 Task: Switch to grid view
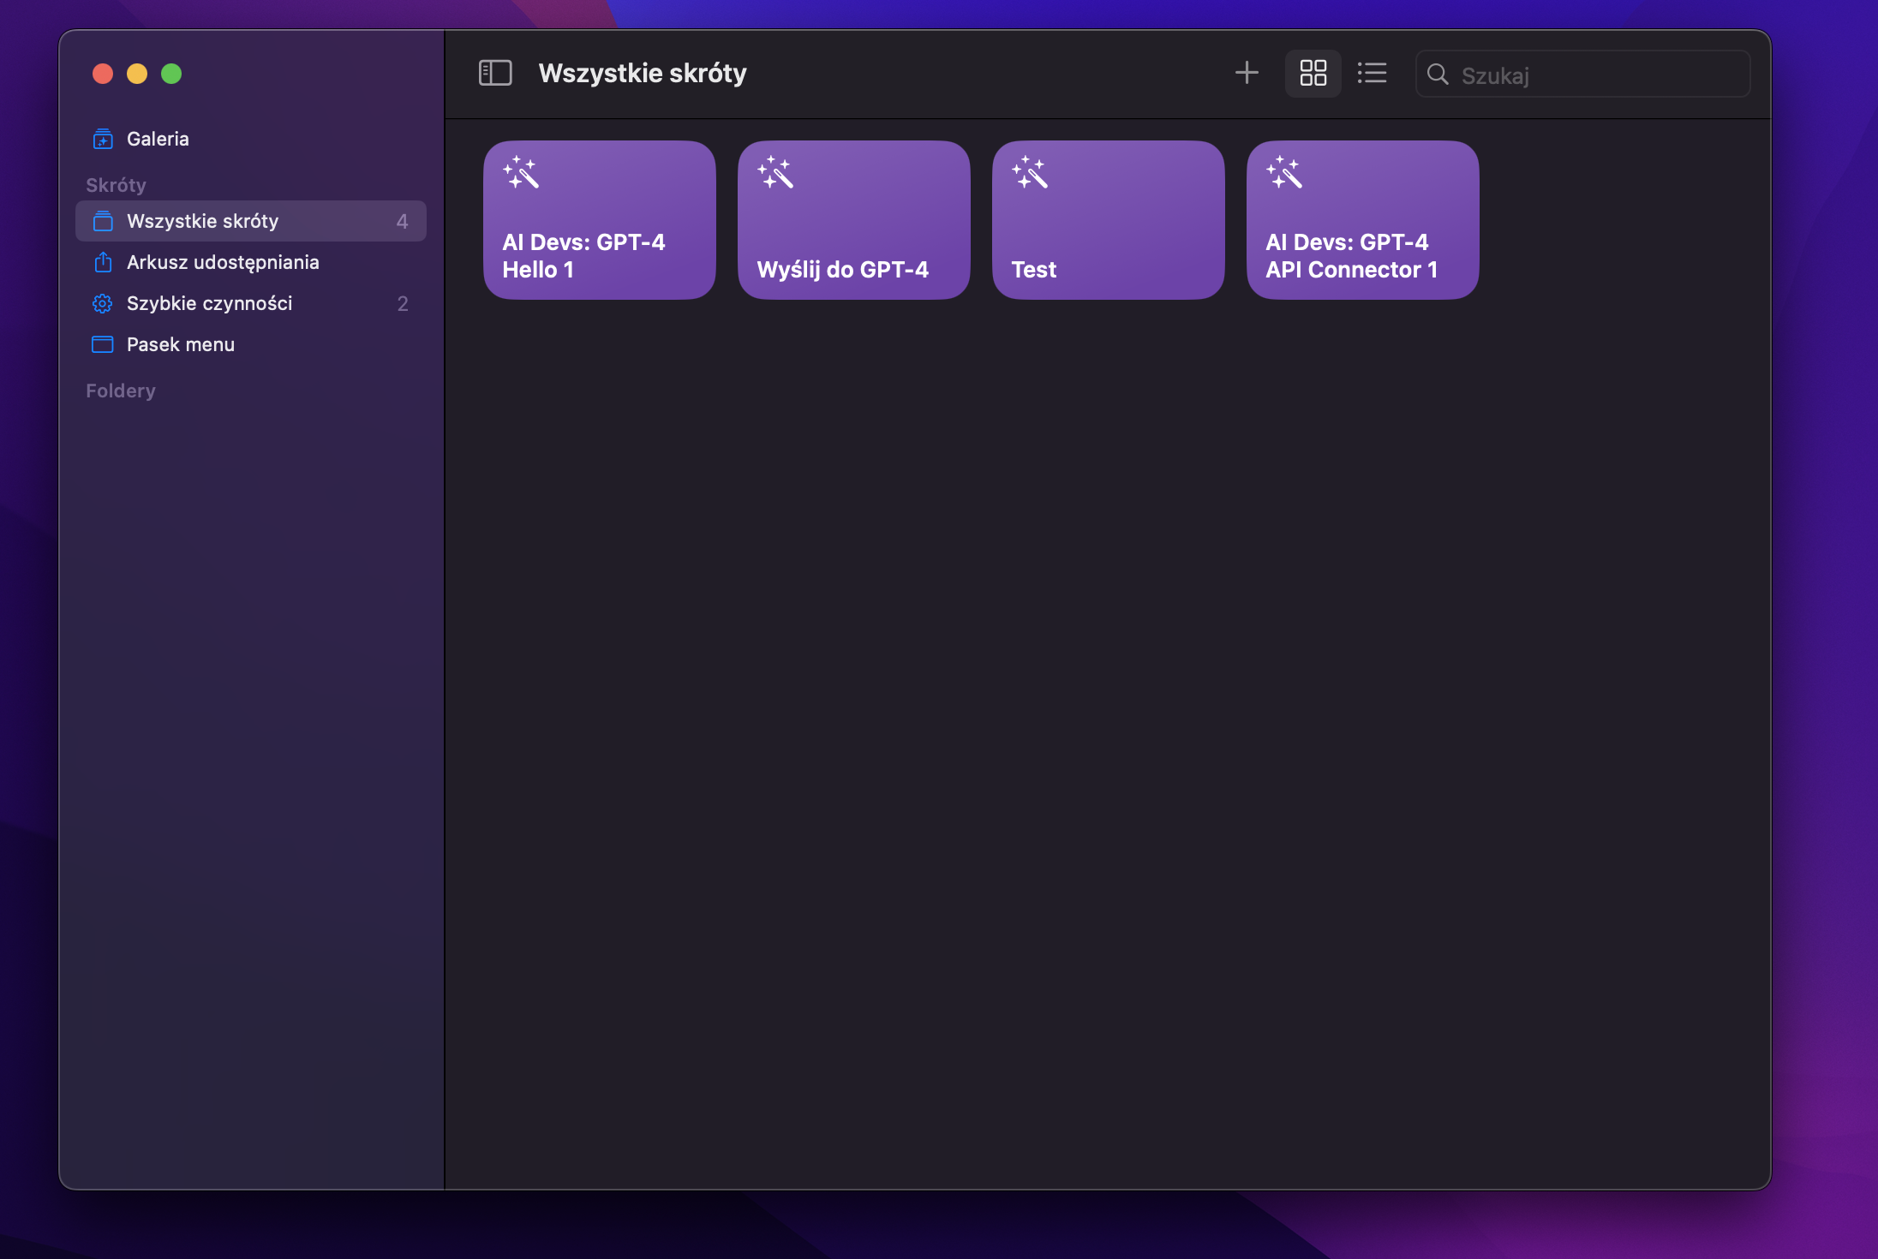(1313, 74)
